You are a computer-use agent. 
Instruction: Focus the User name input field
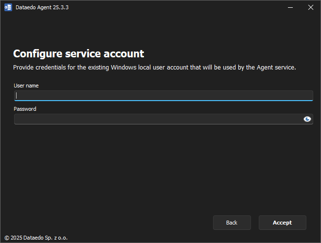[163, 96]
